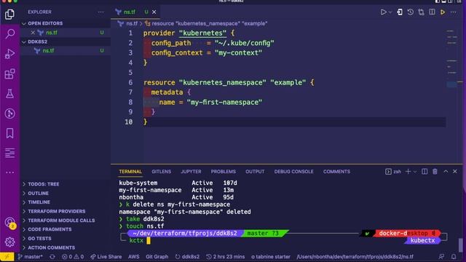The height and width of the screenshot is (262, 466).
Task: Switch to the Problems panel tab
Action: click(224, 172)
